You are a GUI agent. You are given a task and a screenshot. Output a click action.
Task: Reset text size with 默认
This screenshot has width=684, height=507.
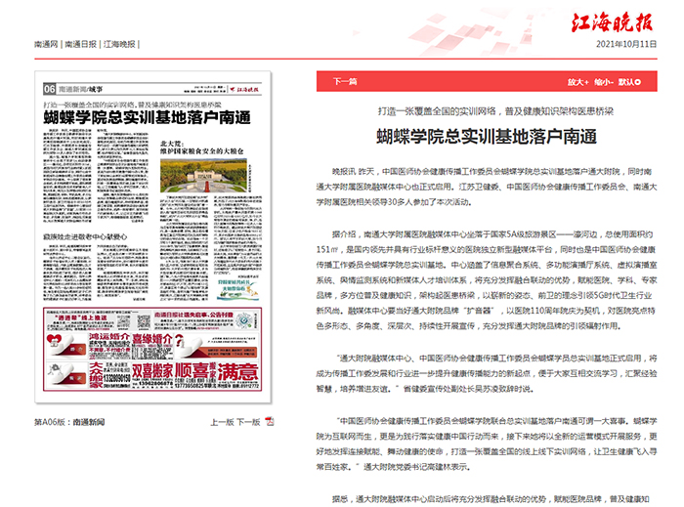pyautogui.click(x=624, y=82)
